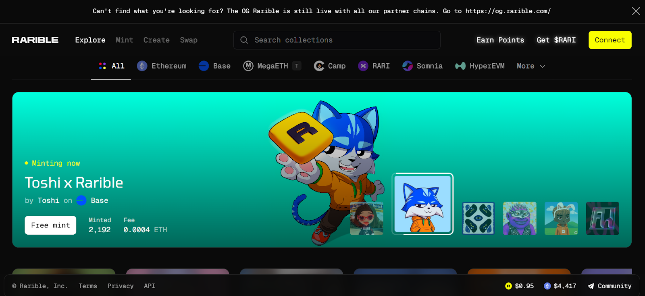Open the Get $RARI link
The height and width of the screenshot is (296, 645).
coord(556,40)
